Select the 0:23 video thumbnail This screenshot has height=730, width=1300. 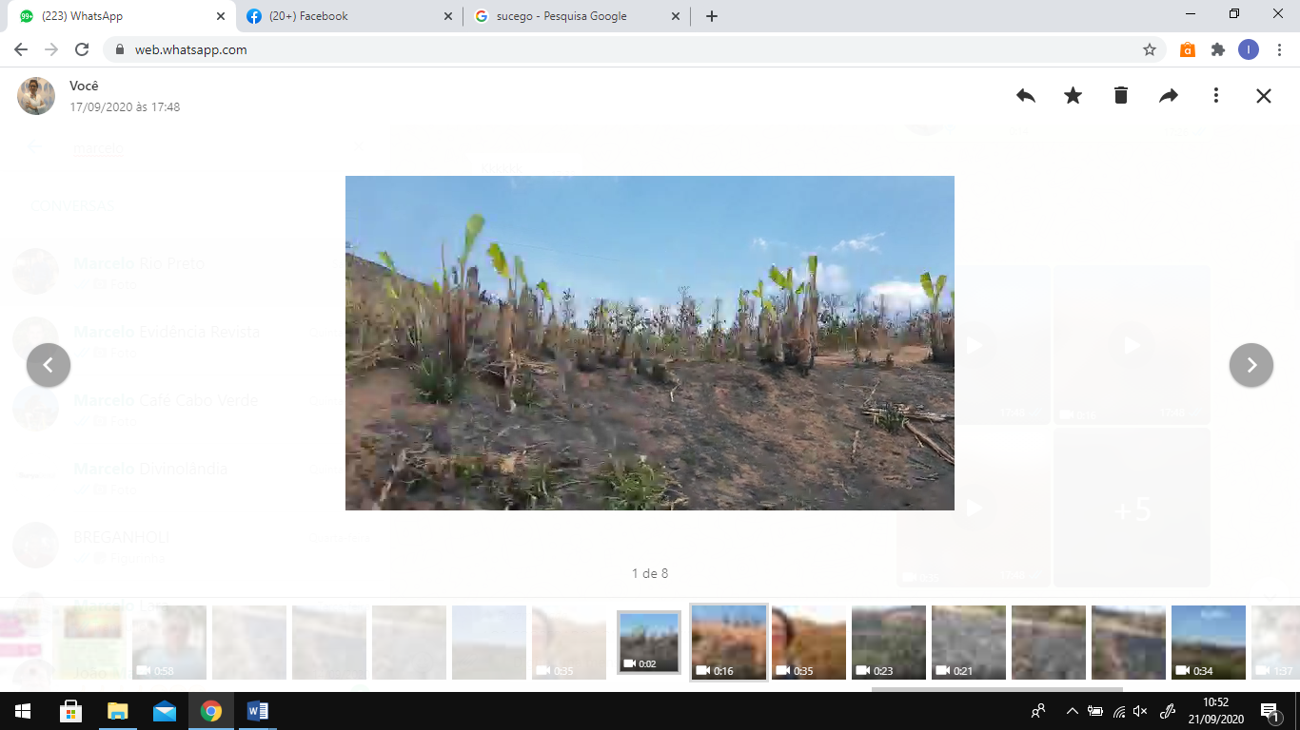888,642
